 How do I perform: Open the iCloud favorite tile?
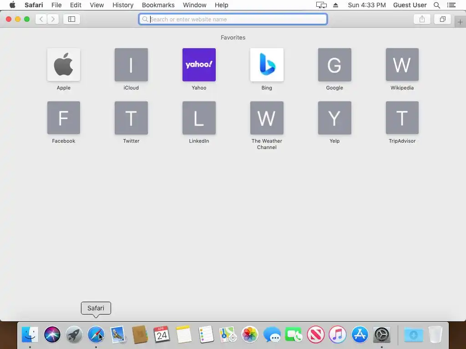click(132, 65)
